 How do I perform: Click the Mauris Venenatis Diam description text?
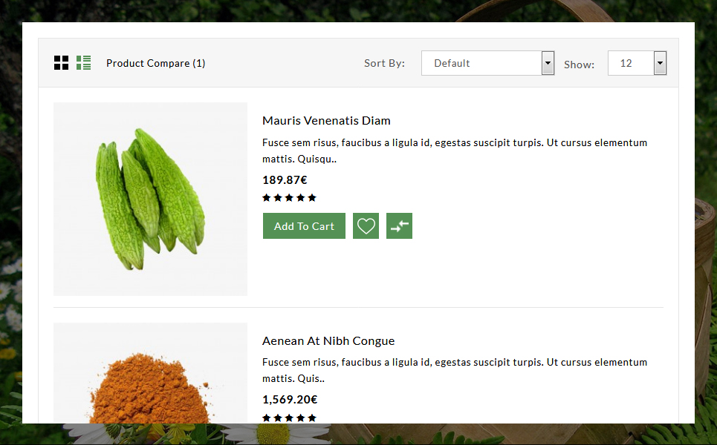(x=455, y=151)
